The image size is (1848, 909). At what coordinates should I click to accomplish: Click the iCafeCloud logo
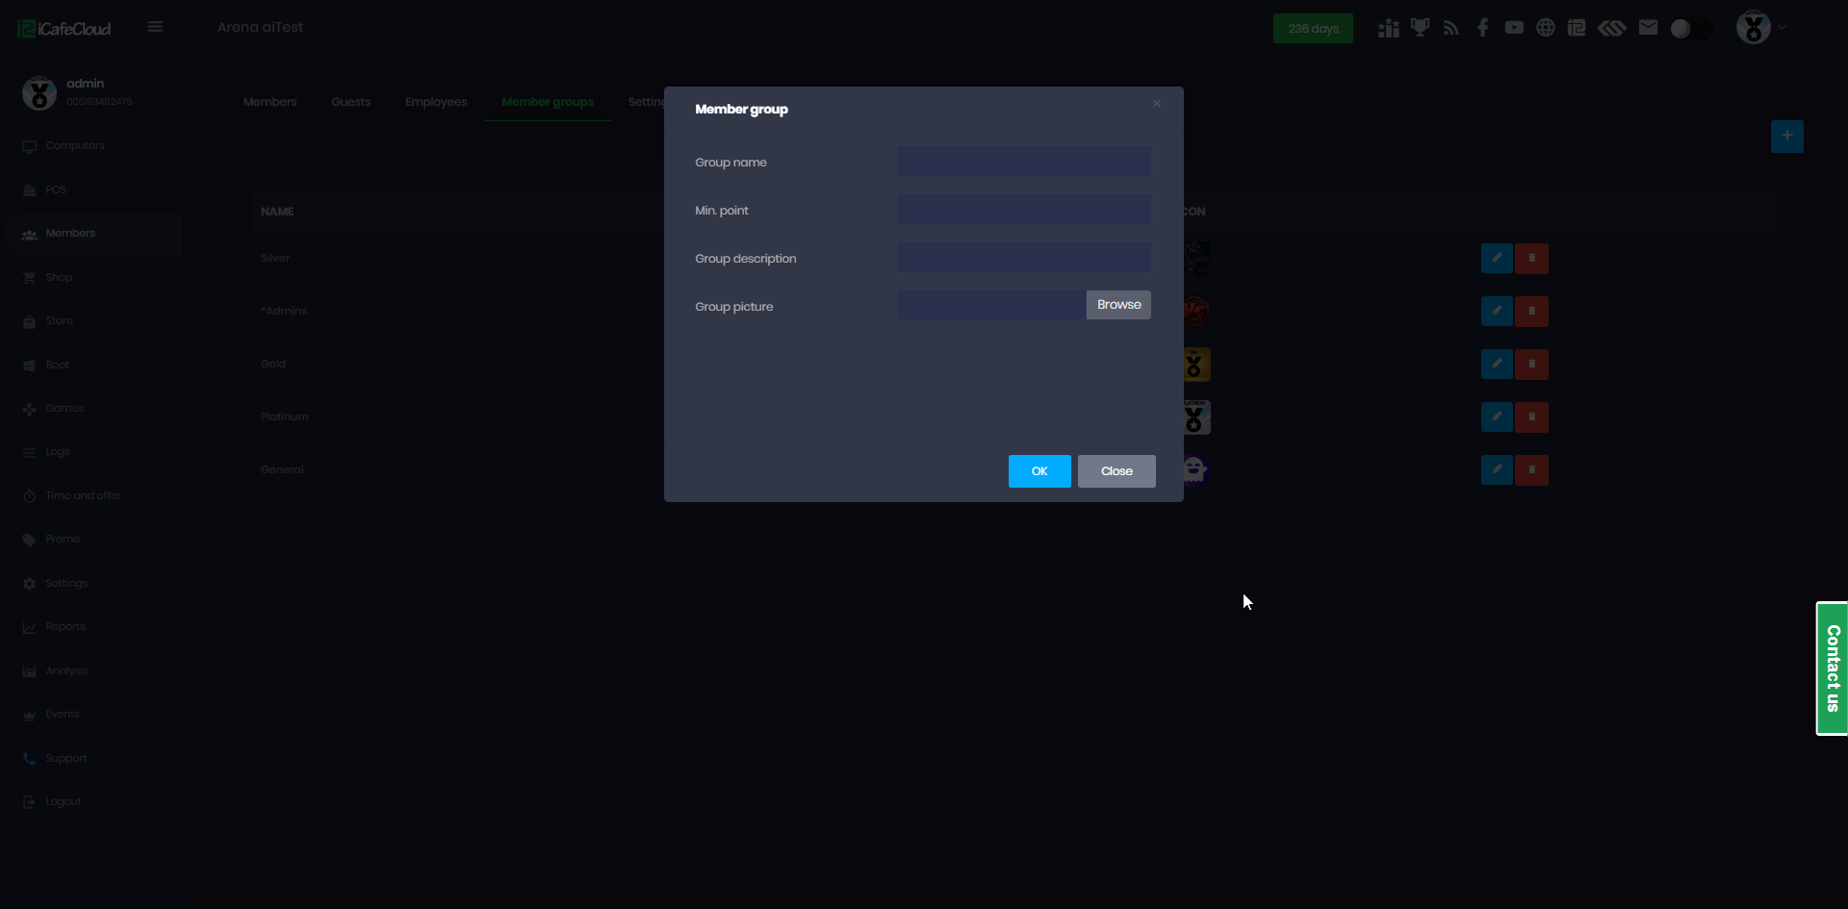[64, 29]
